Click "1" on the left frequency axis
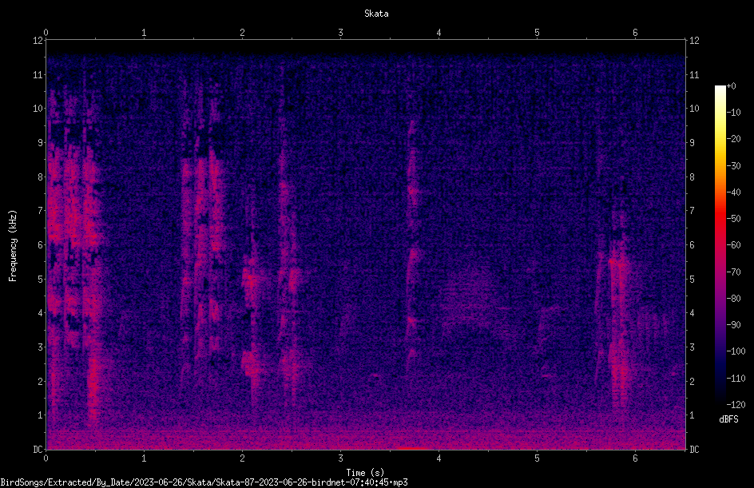 click(41, 415)
